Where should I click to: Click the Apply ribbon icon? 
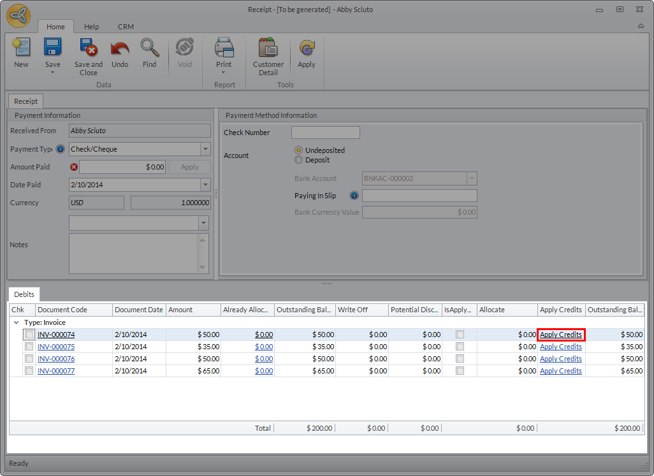tap(307, 48)
